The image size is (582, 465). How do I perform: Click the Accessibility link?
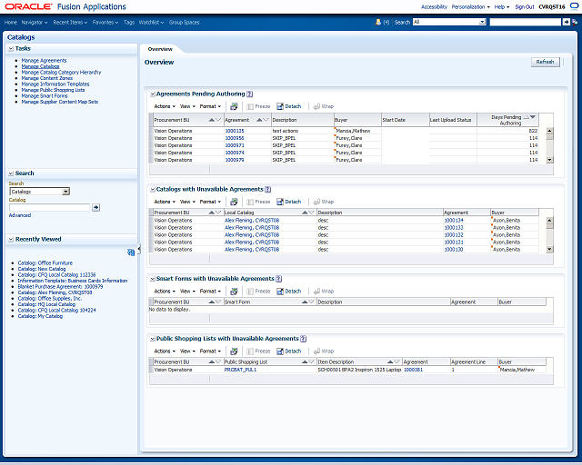[x=434, y=7]
